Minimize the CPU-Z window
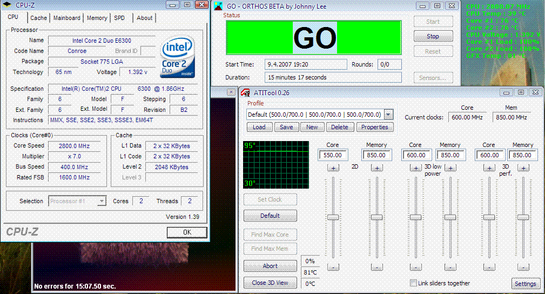The width and height of the screenshot is (545, 294). point(172,4)
